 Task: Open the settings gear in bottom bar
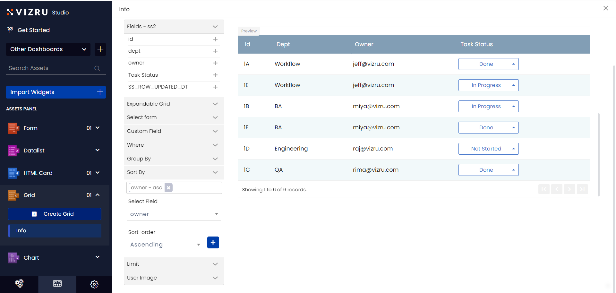pyautogui.click(x=94, y=284)
